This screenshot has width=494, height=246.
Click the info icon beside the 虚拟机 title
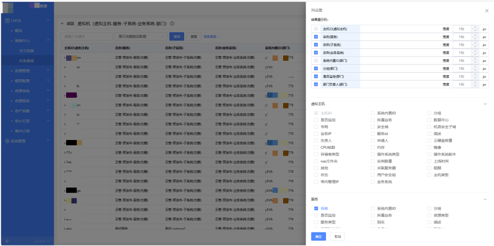[x=172, y=24]
